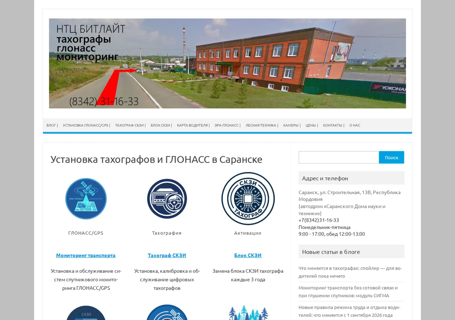
Task: Open article about rules from 1 сентября 2026
Action: 349,311
